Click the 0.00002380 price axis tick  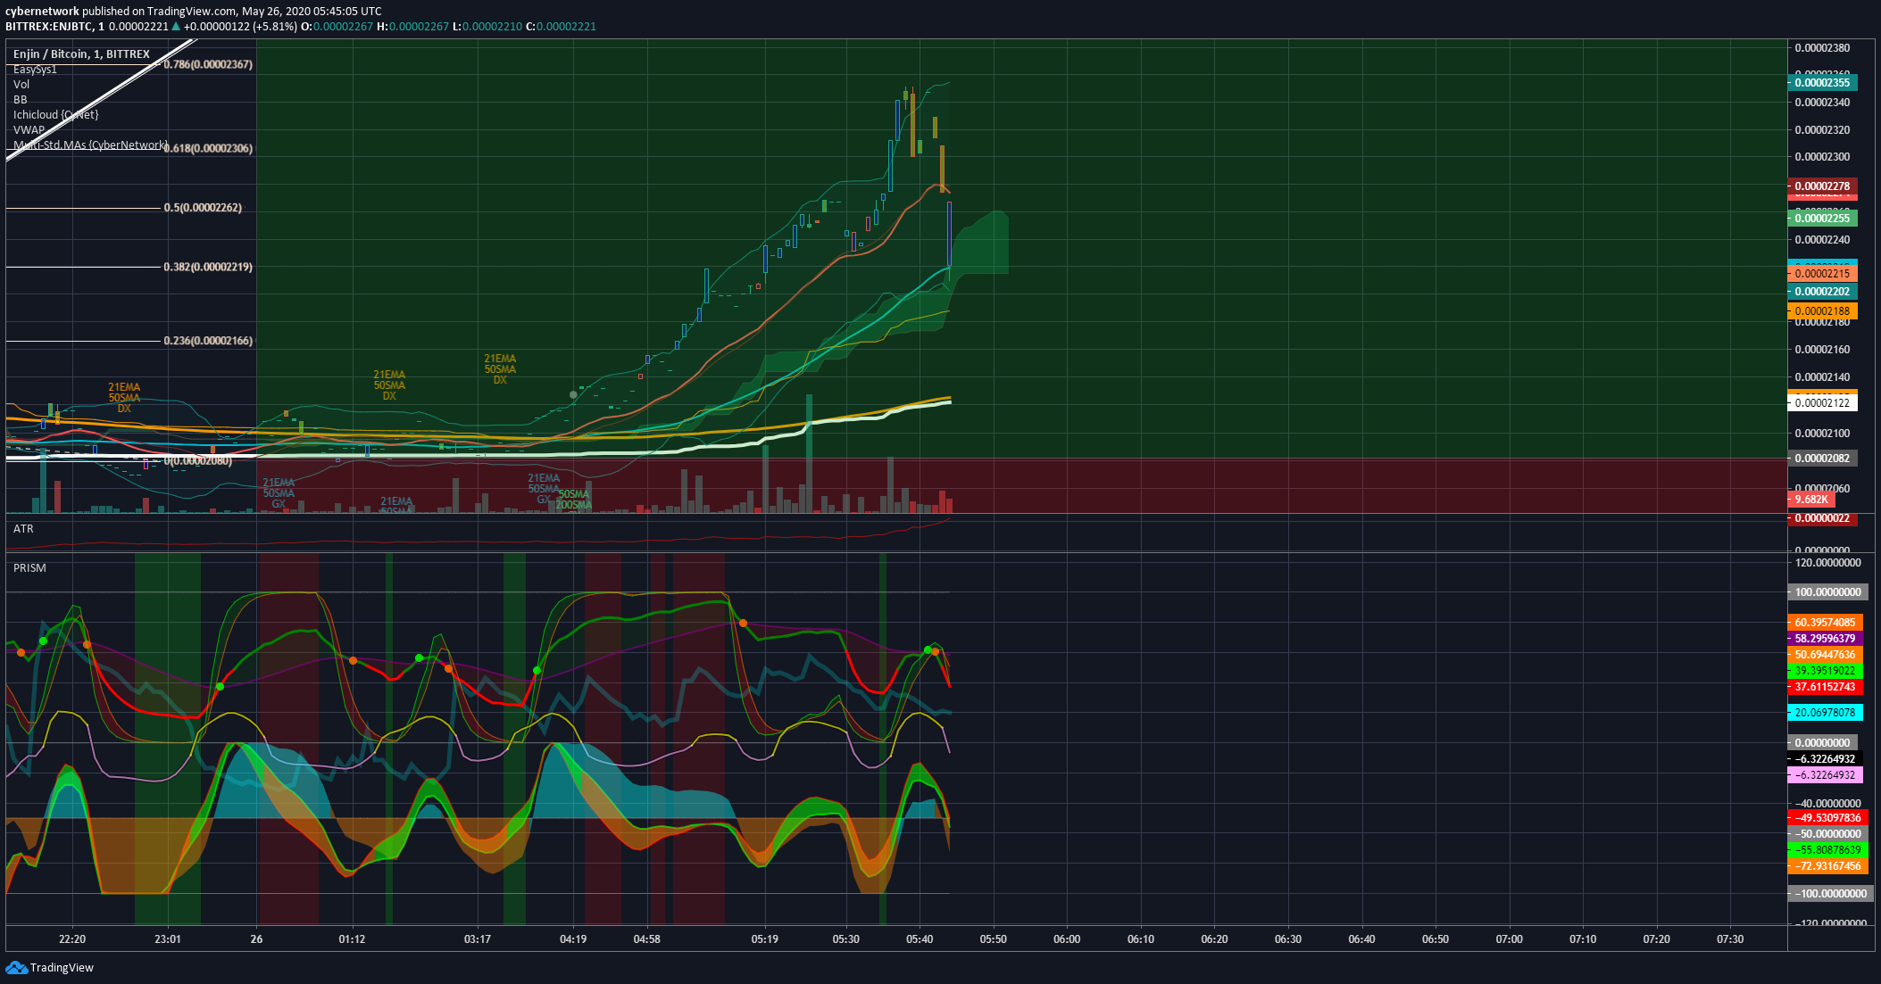tap(1822, 48)
